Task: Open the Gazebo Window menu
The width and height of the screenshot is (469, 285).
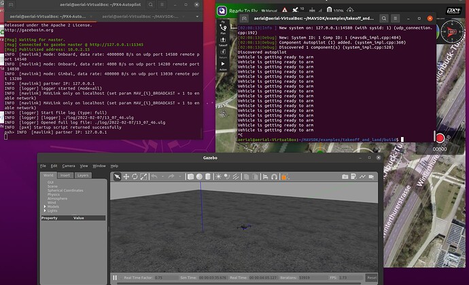Action: tap(99, 166)
